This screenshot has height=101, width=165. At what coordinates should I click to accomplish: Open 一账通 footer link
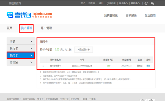click(84, 99)
